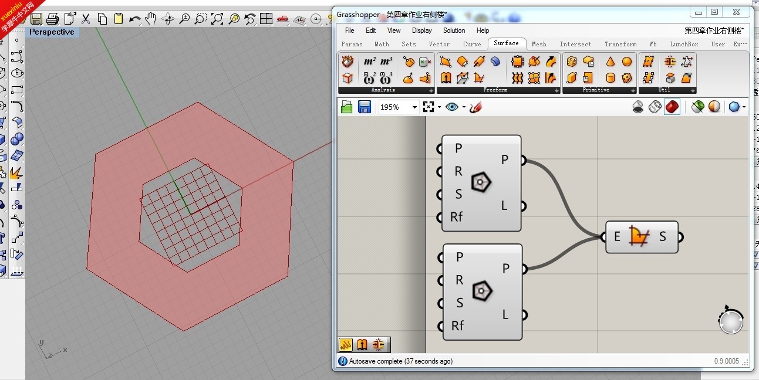
Task: Open dropdown arrow beside Zoom Extents icon
Action: point(438,107)
